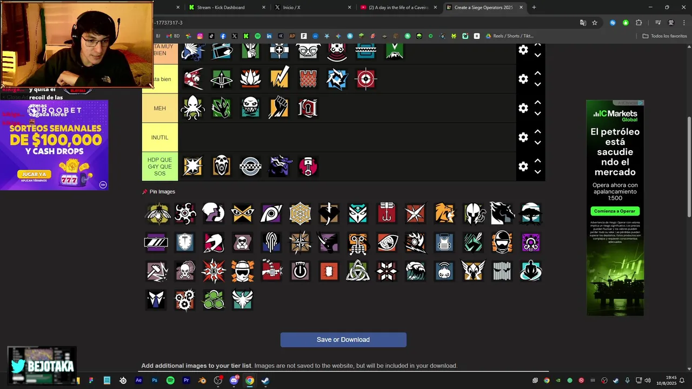
Task: Pick the snowflake operator icon
Action: pos(387,271)
